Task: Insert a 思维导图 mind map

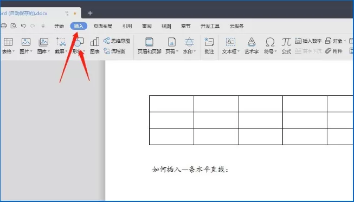Action: [117, 41]
